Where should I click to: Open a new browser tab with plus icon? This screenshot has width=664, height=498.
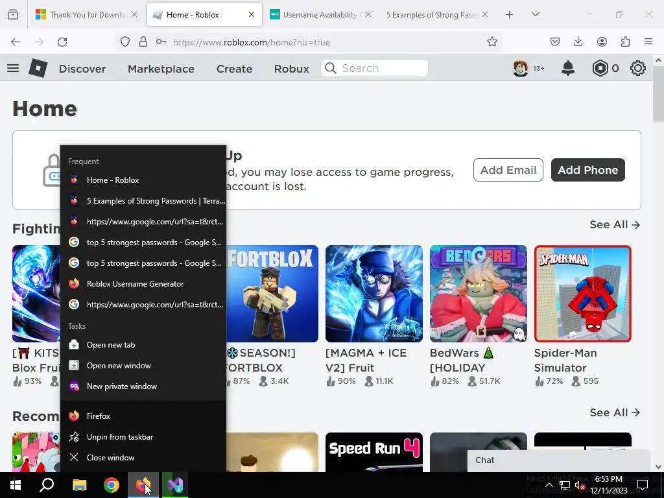tap(510, 15)
